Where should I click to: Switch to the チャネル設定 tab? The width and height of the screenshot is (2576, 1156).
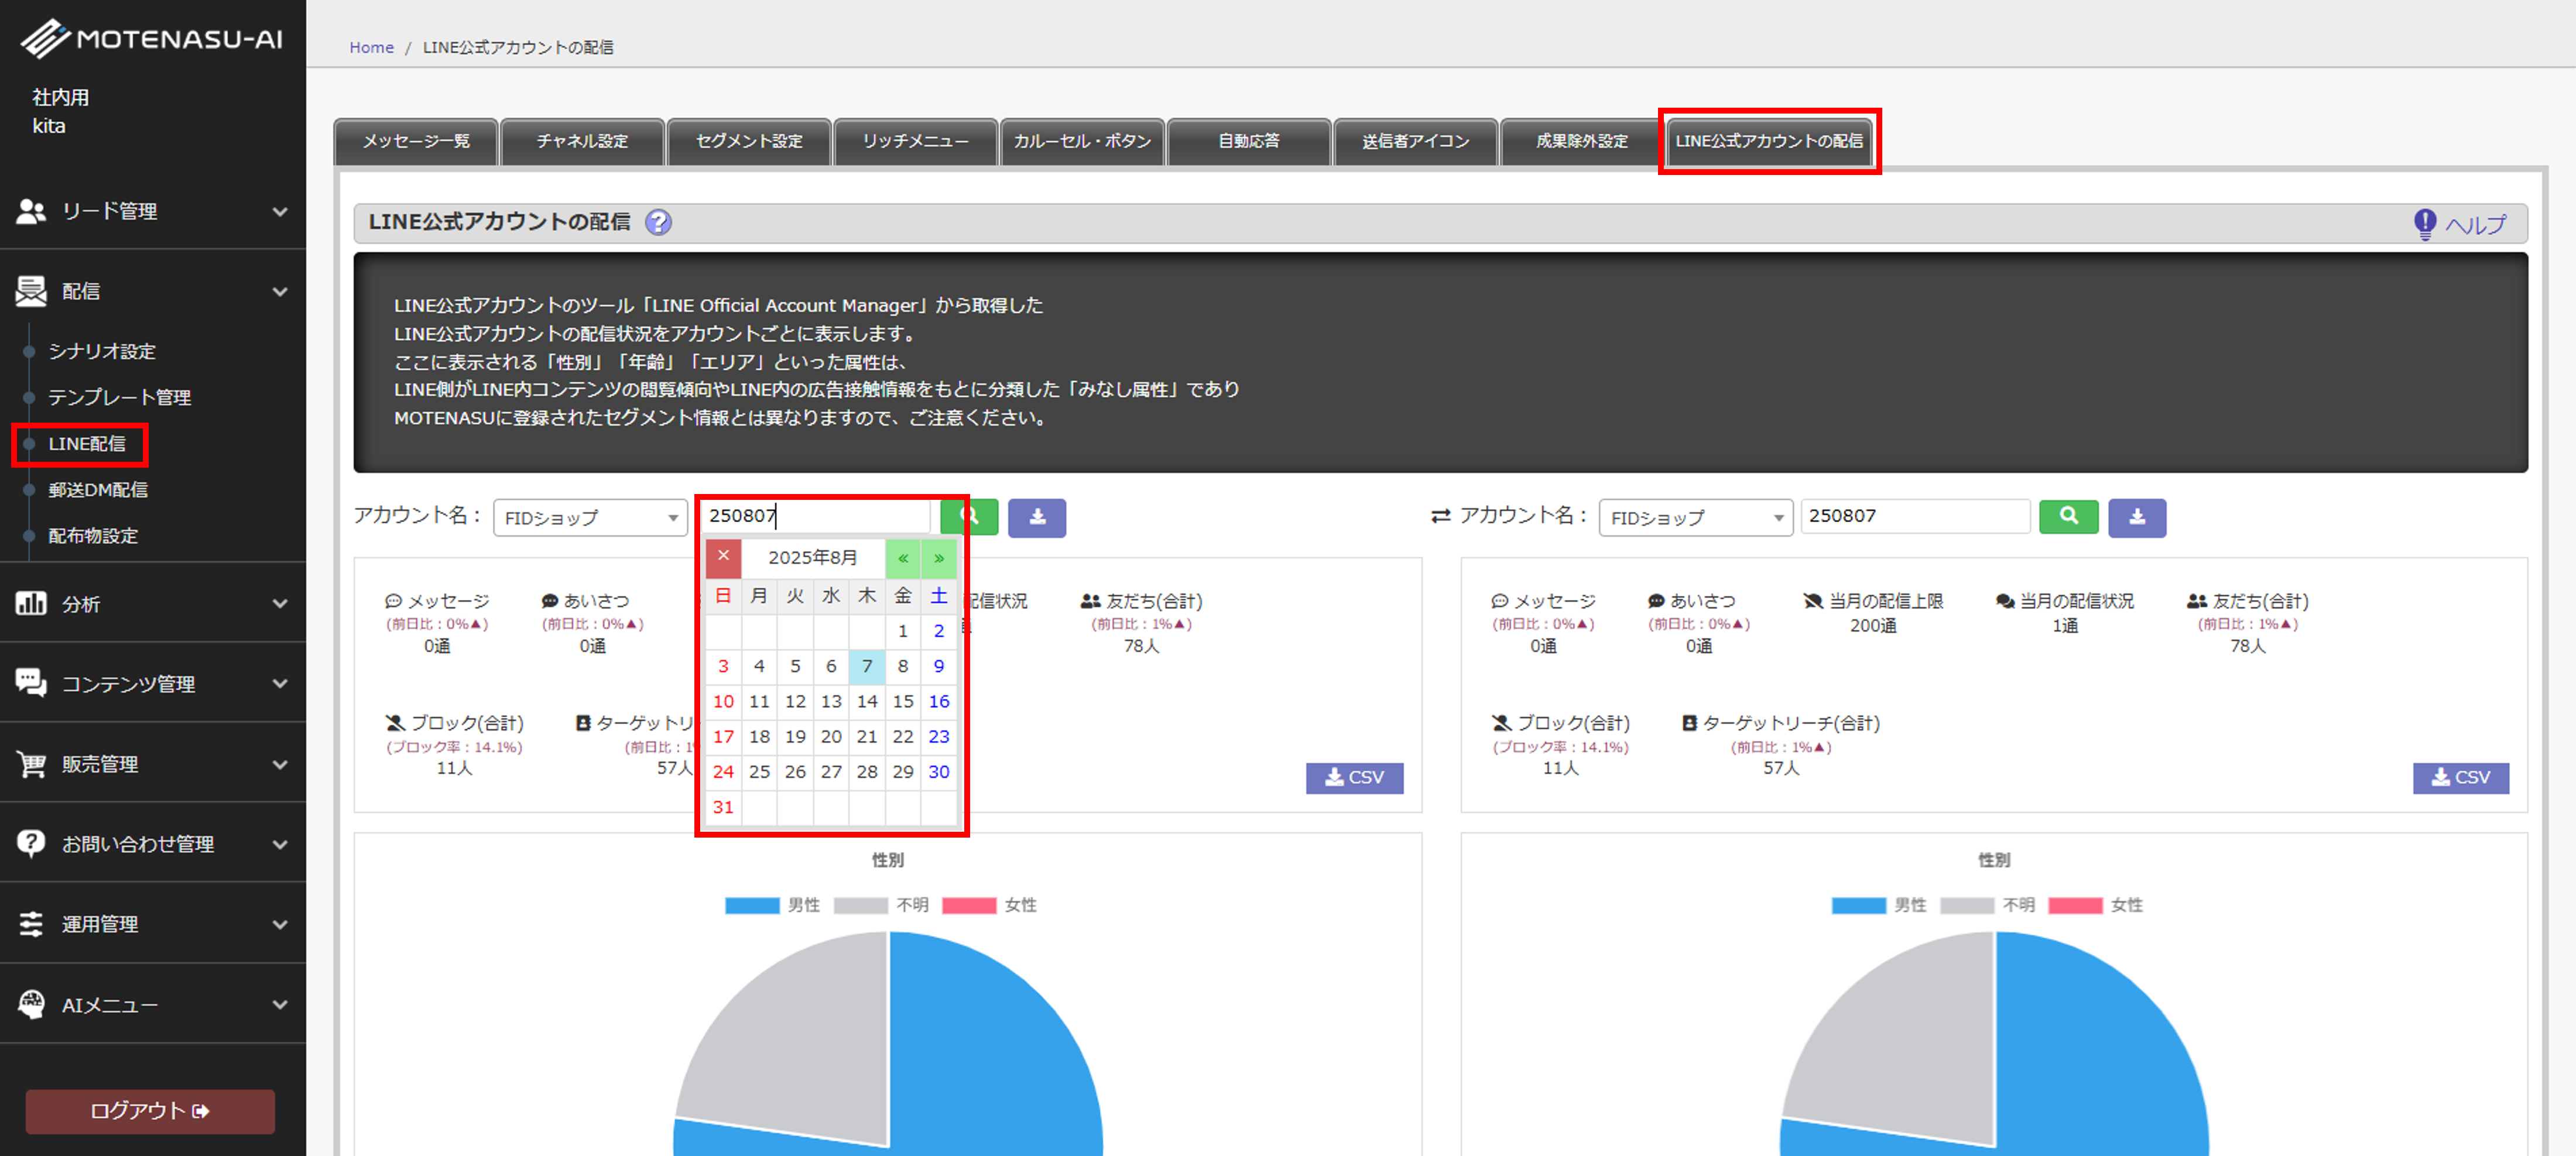(x=582, y=141)
